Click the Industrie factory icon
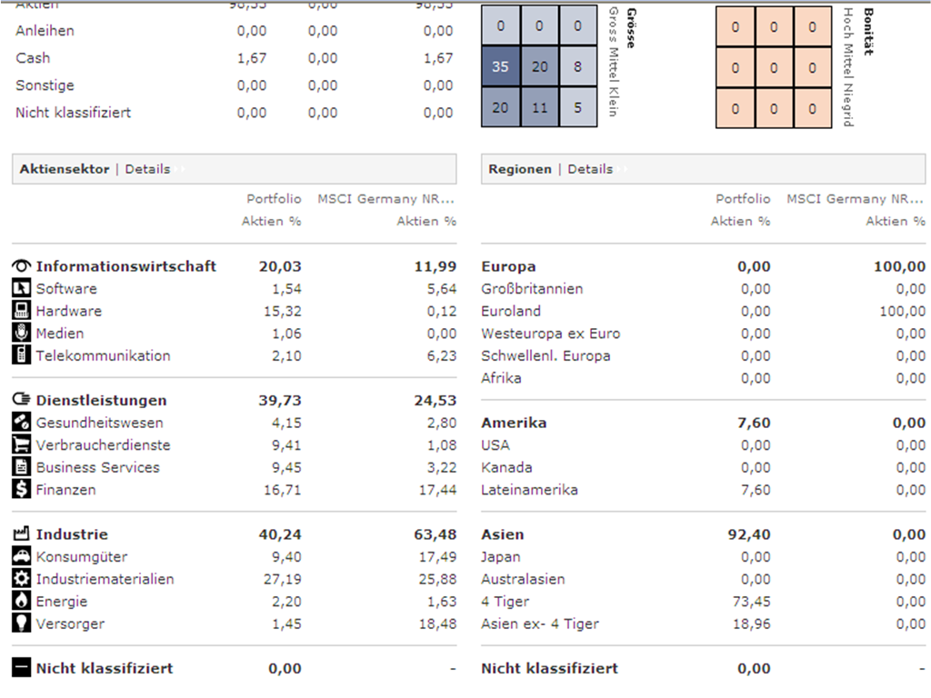This screenshot has height=698, width=931. (22, 533)
